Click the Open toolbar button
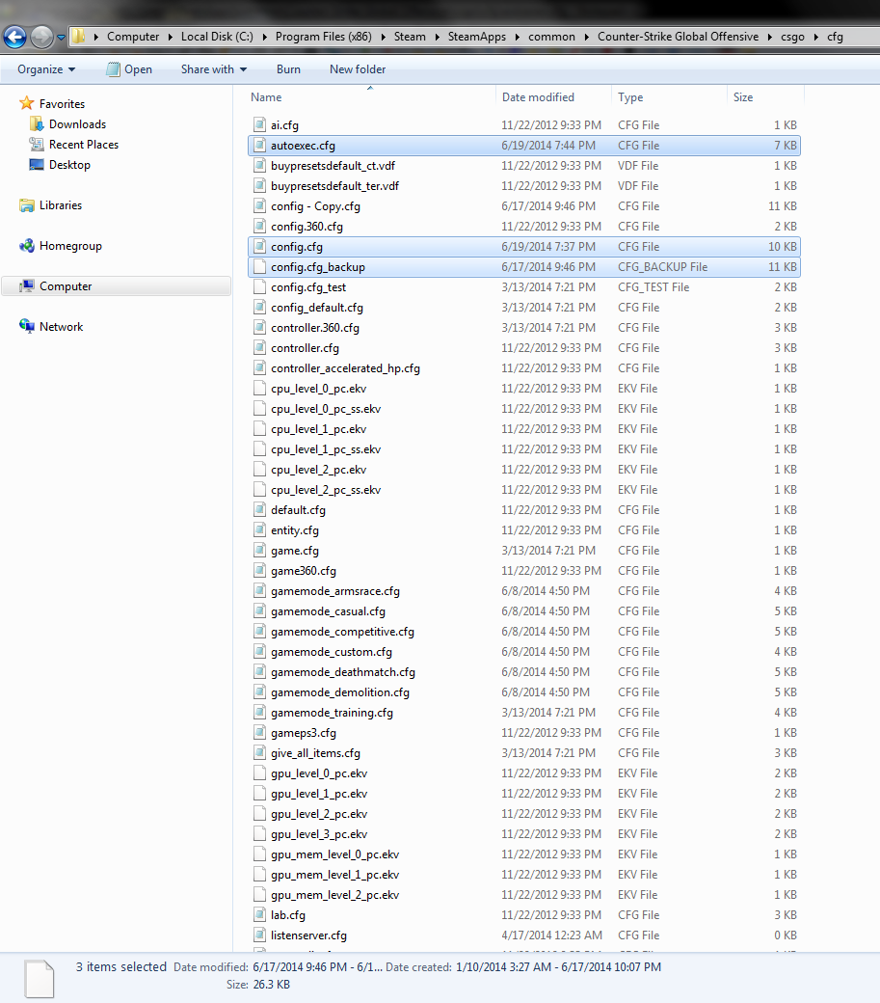The image size is (880, 1003). [130, 69]
